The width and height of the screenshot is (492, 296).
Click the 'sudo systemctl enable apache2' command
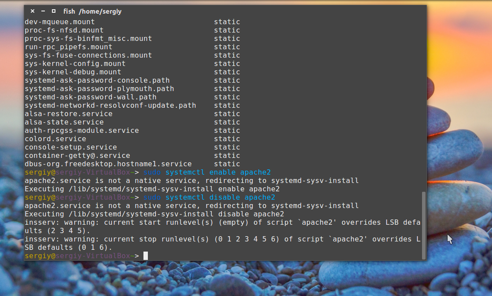point(207,172)
